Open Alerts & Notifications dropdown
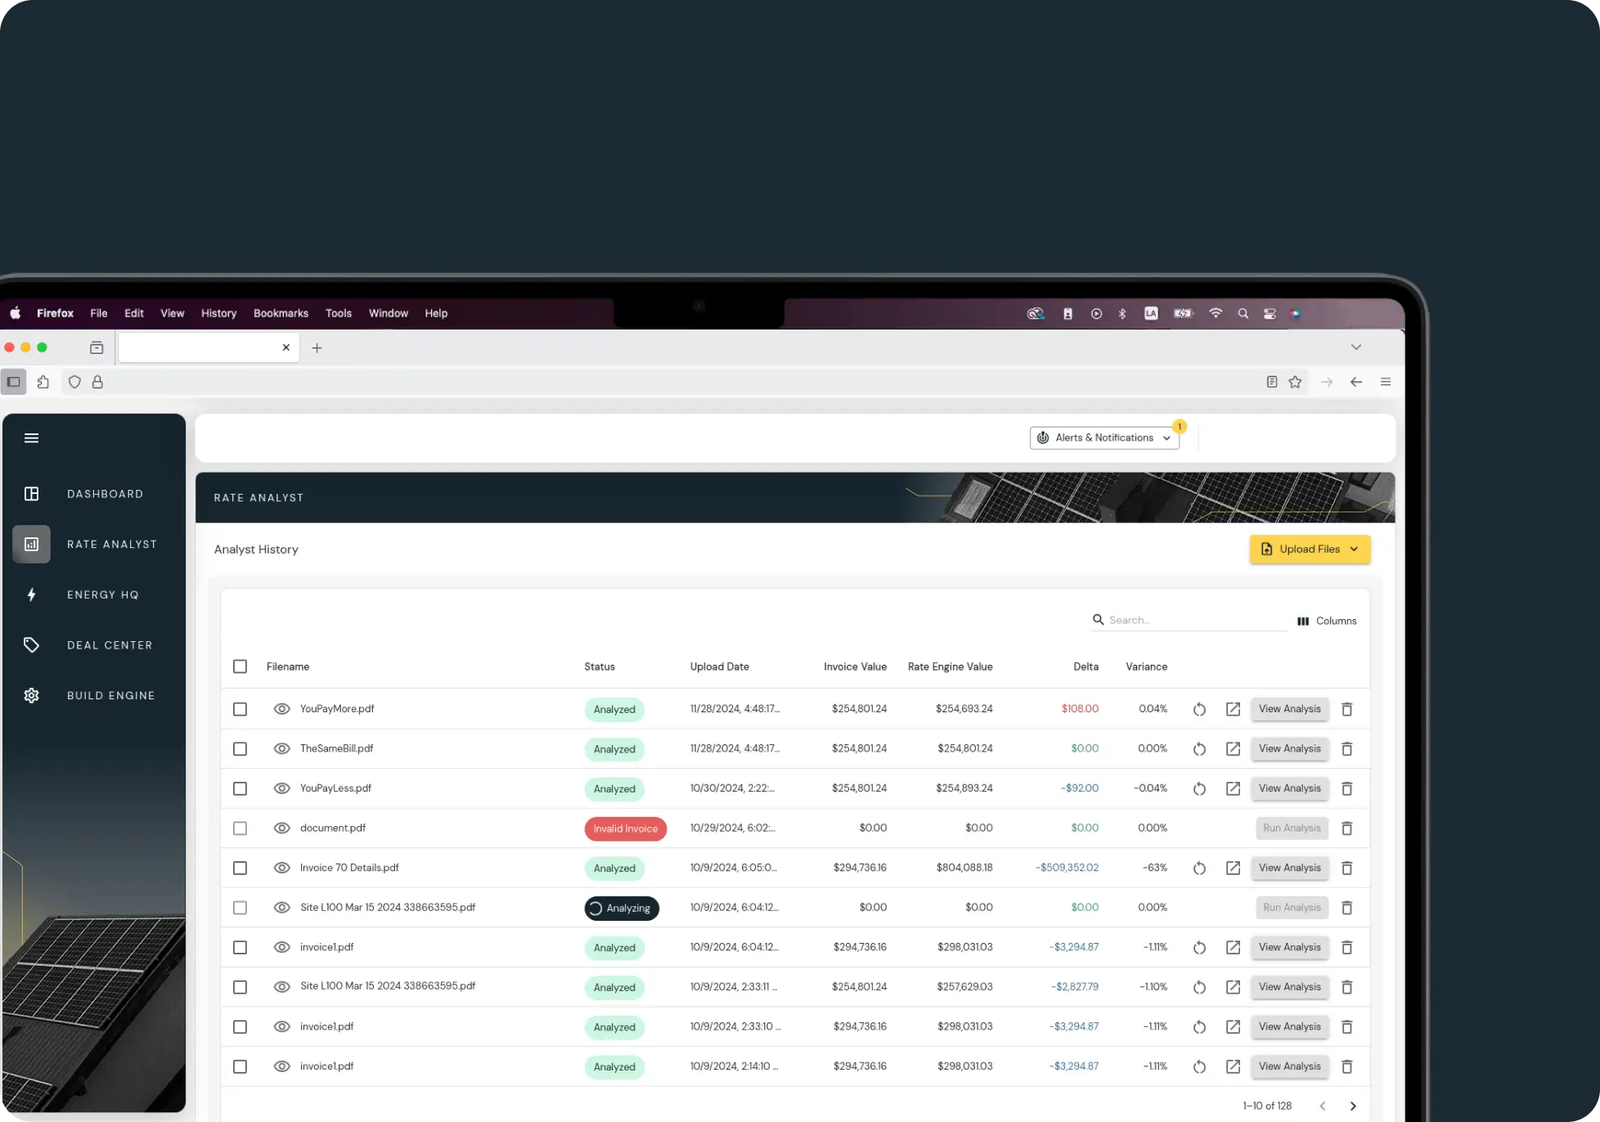 [x=1103, y=438]
